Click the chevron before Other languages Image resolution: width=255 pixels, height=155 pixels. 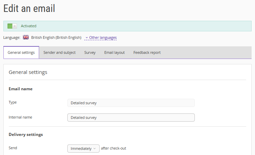(87, 37)
